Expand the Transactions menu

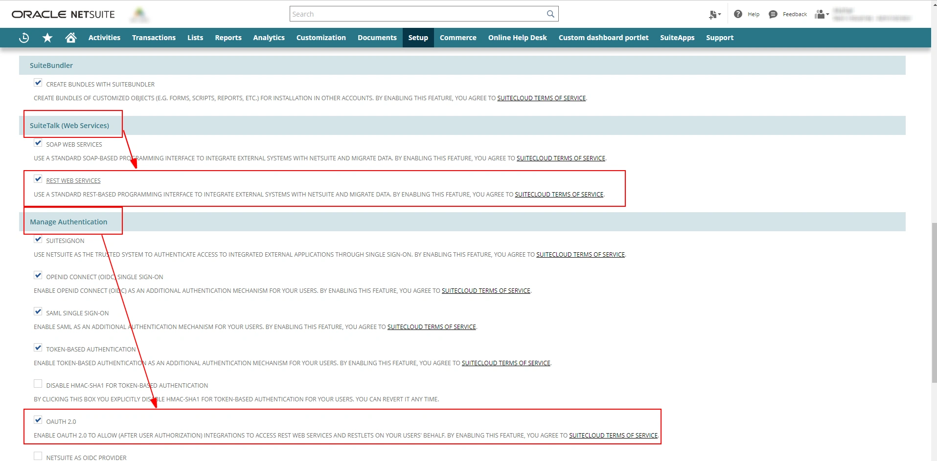(x=154, y=38)
